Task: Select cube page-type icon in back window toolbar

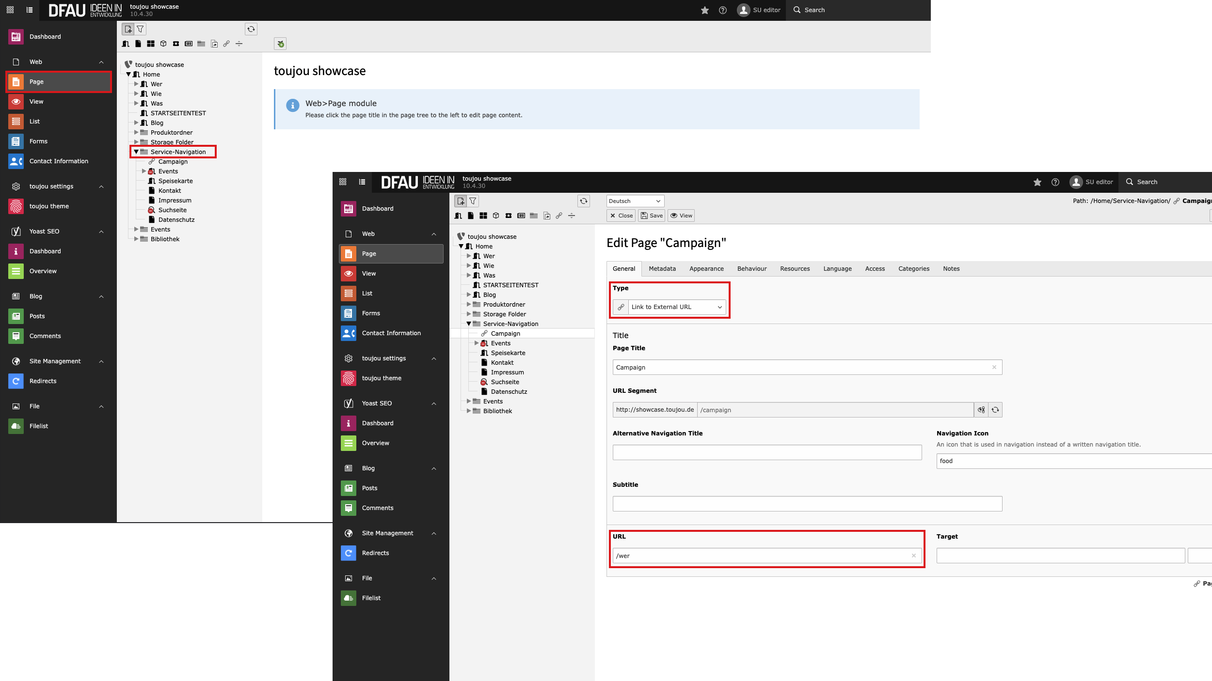Action: coord(163,44)
